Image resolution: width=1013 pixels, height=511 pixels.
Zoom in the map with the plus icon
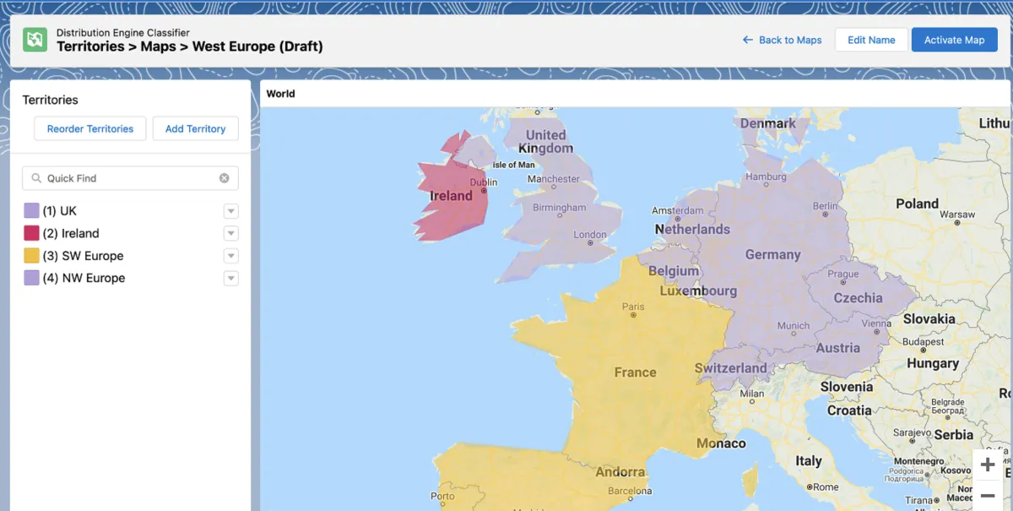(988, 465)
